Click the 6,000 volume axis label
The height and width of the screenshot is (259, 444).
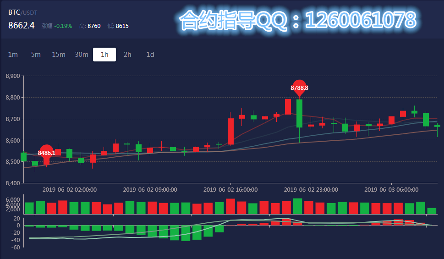(13, 199)
